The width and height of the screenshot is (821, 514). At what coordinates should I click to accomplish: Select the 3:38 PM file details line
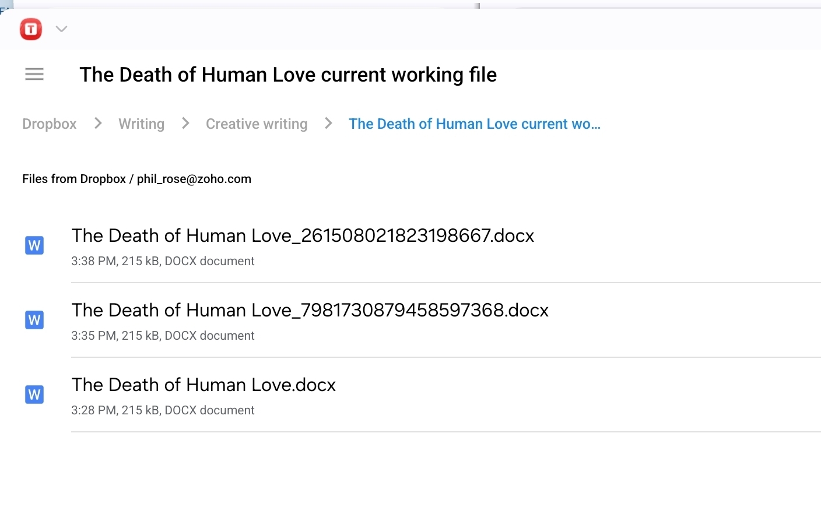coord(163,261)
